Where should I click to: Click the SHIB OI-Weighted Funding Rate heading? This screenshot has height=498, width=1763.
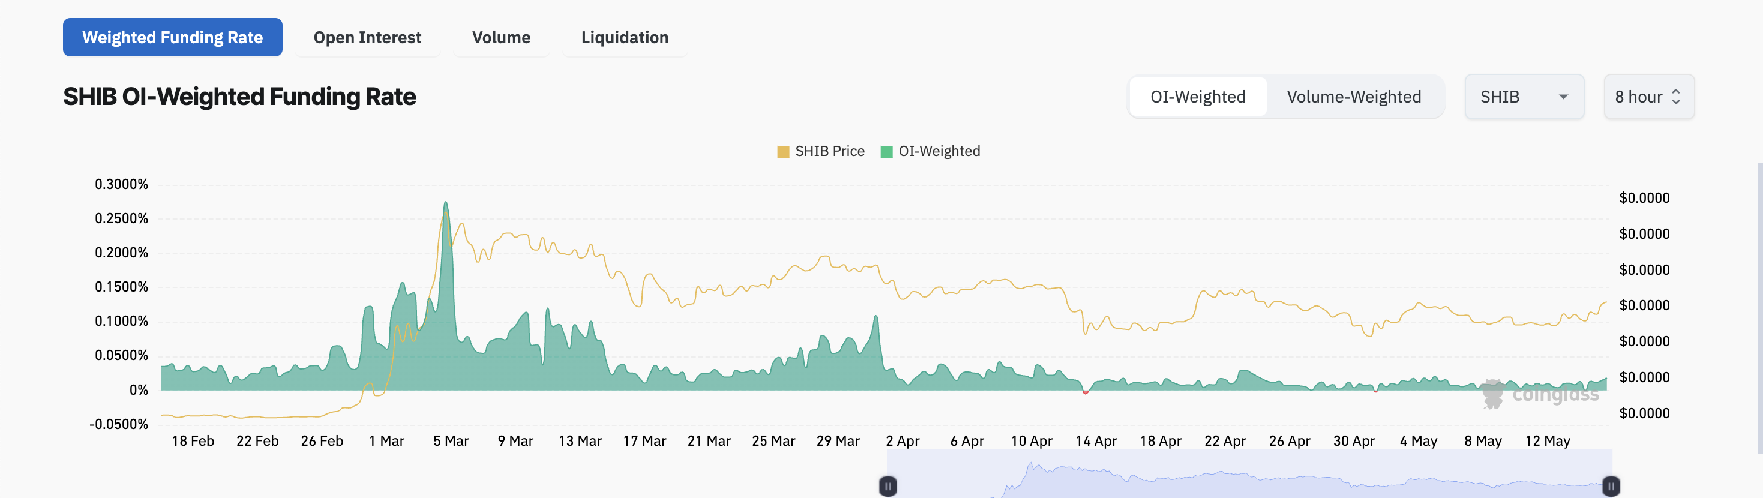tap(239, 97)
